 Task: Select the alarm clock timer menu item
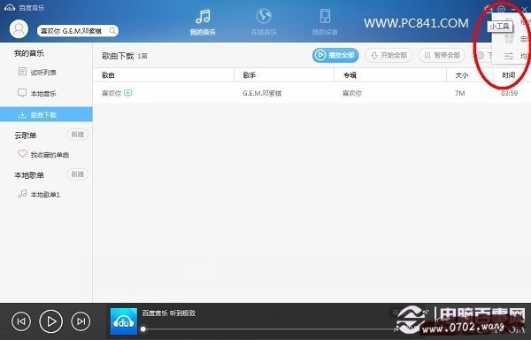509,39
